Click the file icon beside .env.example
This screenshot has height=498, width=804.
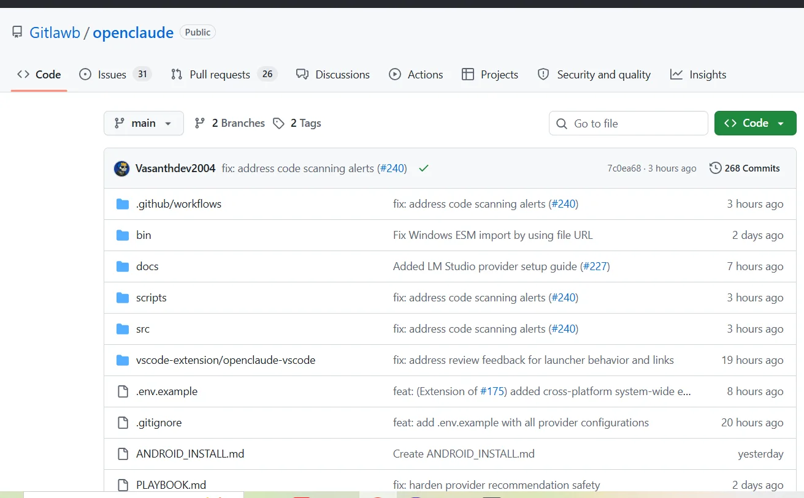123,391
